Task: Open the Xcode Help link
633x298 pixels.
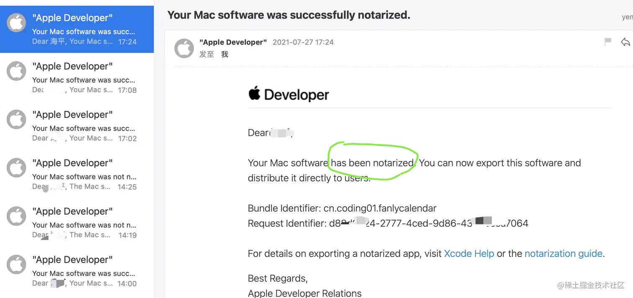Action: point(469,254)
